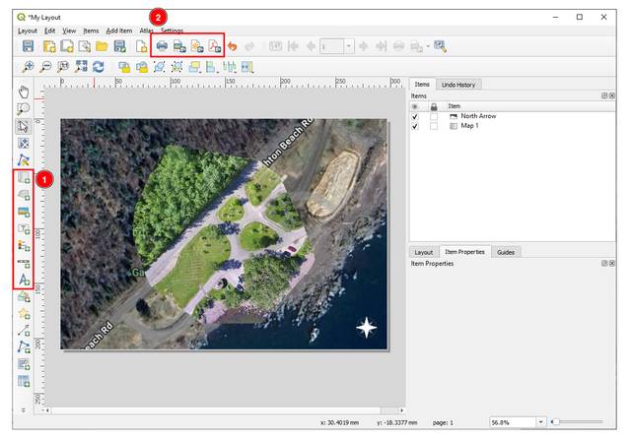The image size is (631, 439).
Task: Toggle lock for North Arrow item
Action: click(434, 116)
